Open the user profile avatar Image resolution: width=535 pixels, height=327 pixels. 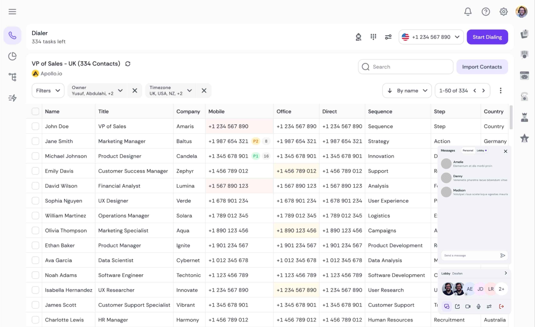tap(521, 11)
